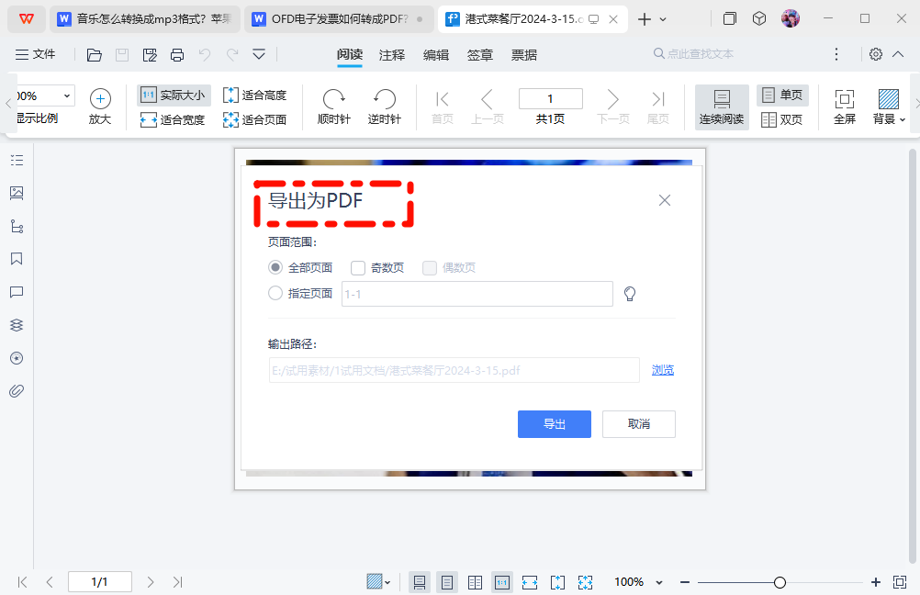Click the 放大 zoom in button
The width and height of the screenshot is (920, 595).
100,107
